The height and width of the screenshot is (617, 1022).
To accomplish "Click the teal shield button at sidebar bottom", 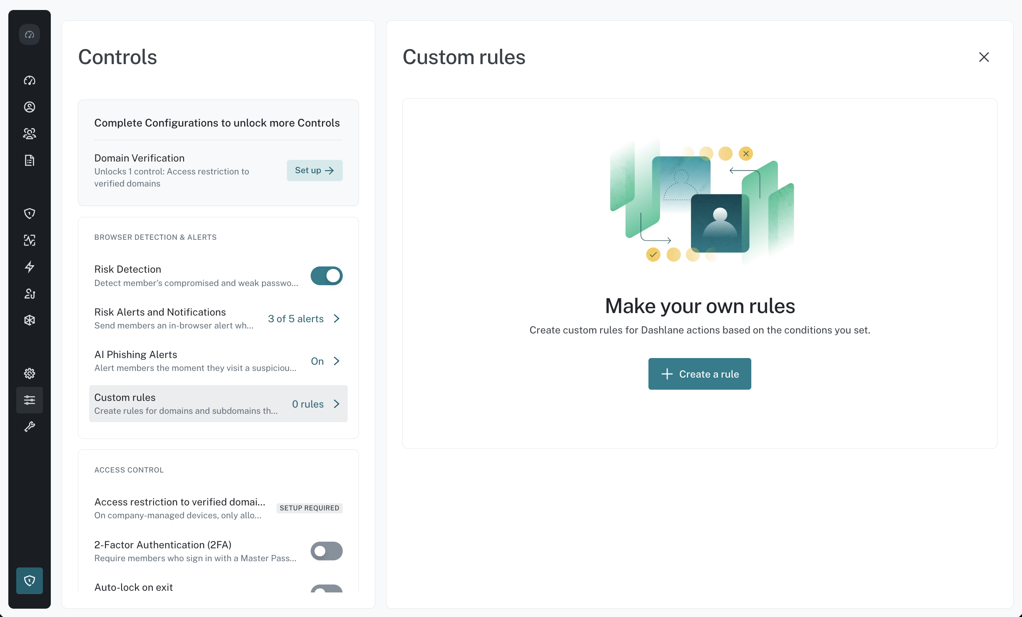I will [30, 581].
